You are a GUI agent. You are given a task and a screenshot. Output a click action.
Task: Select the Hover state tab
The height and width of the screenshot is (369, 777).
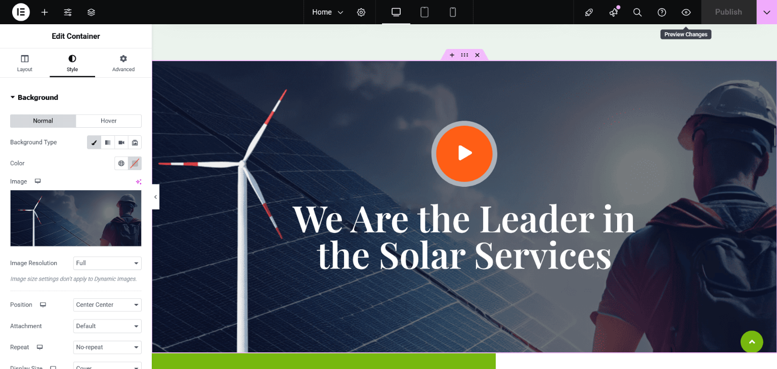tap(109, 121)
